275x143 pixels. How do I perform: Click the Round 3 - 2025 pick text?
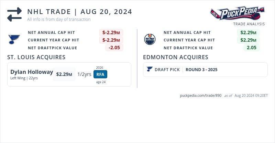201,70
